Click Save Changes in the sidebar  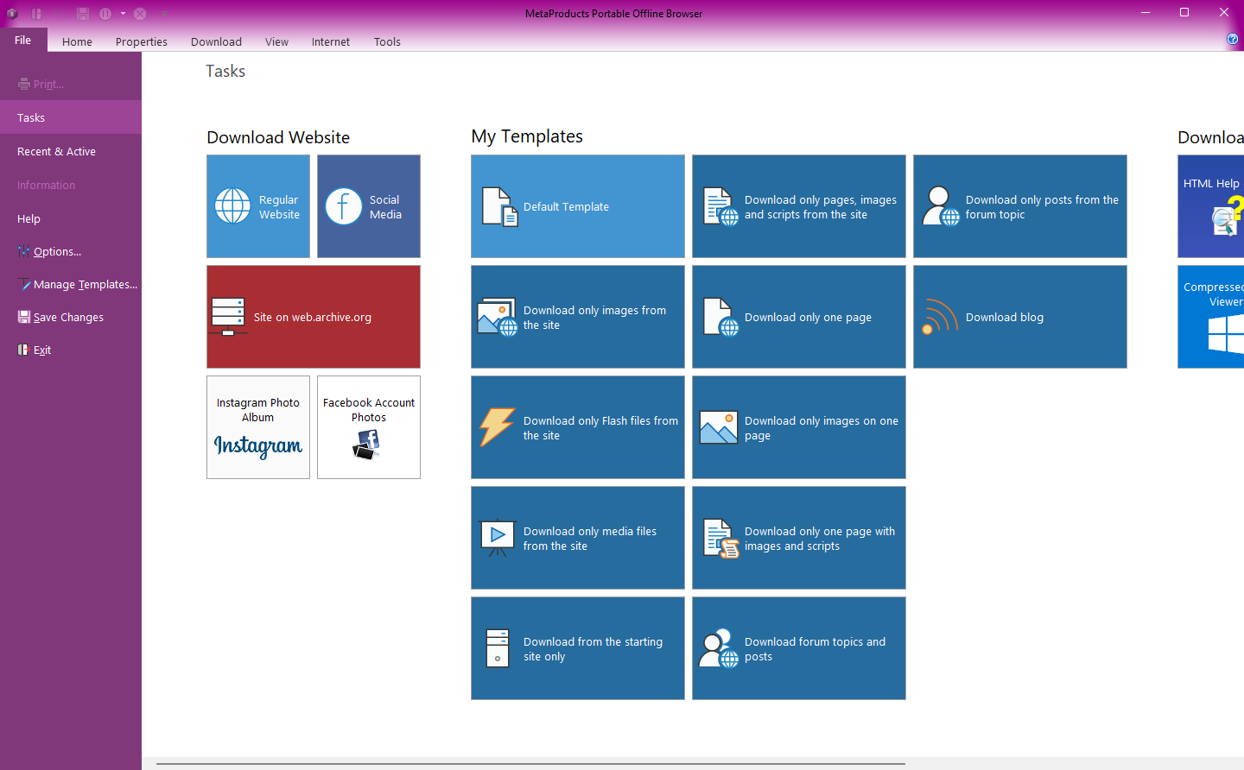[x=71, y=317]
